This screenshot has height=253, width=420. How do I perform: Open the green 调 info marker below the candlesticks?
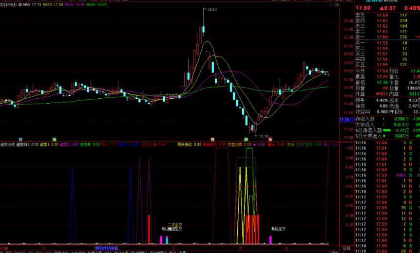tap(55, 139)
